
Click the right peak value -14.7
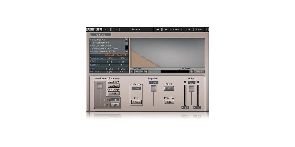[197, 108]
